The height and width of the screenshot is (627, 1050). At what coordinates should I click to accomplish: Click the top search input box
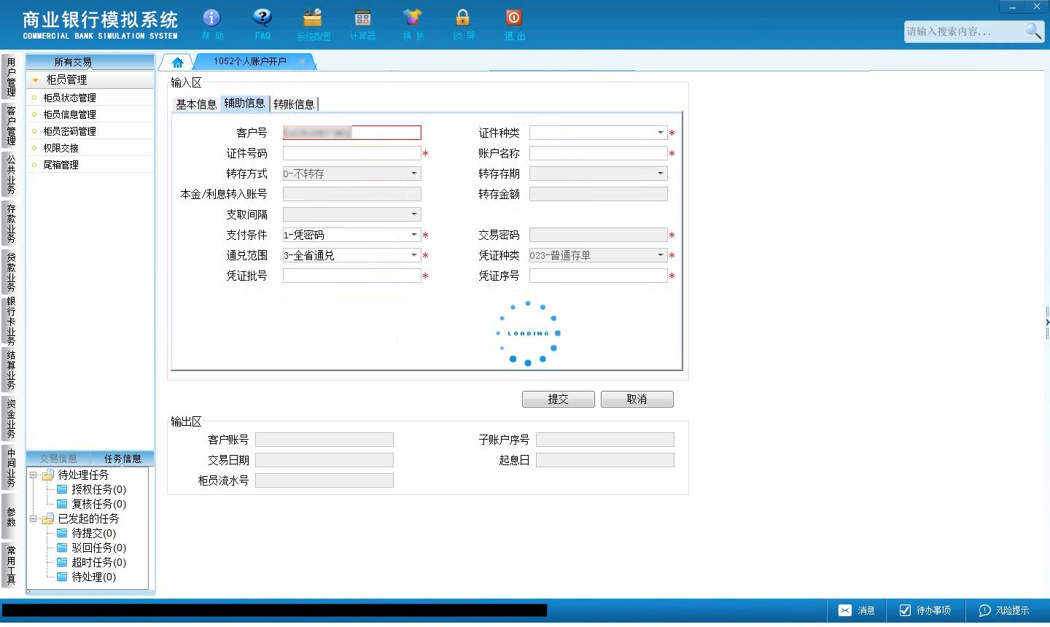coord(964,31)
